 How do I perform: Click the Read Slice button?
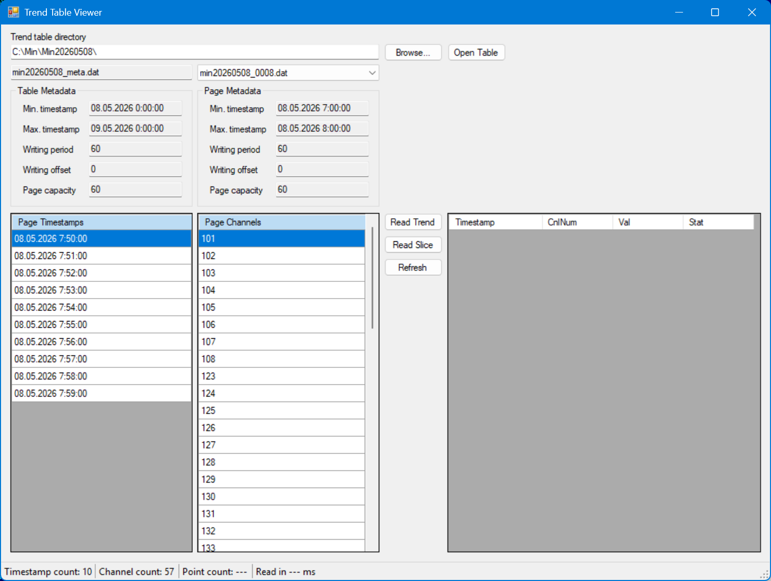(413, 245)
